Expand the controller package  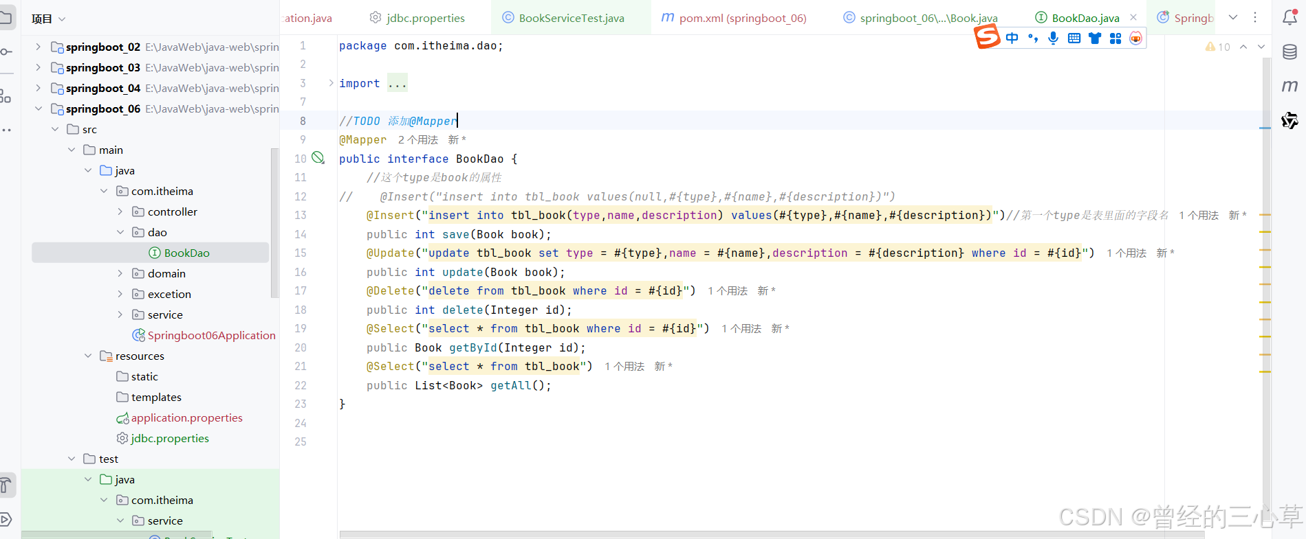120,211
